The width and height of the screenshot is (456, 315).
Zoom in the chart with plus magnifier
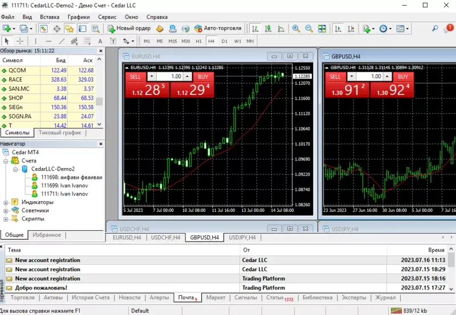click(x=296, y=28)
